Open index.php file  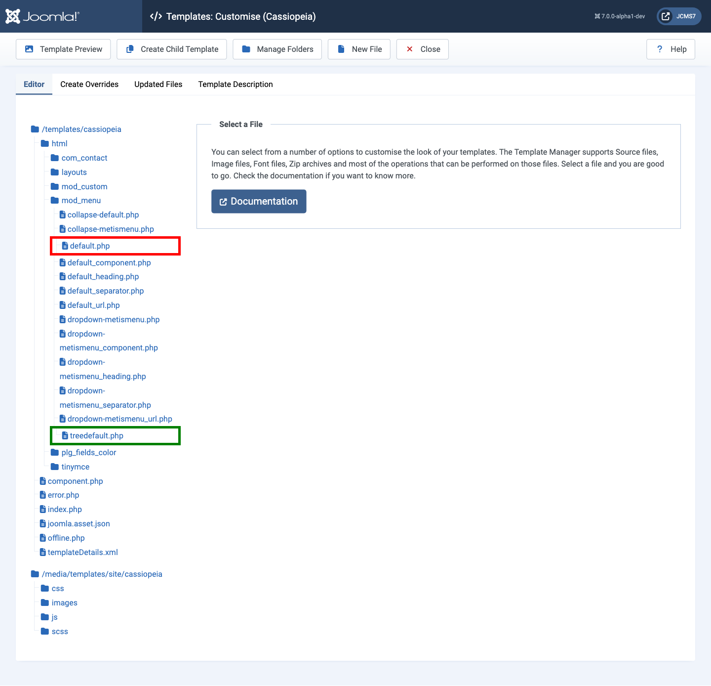[x=61, y=510]
